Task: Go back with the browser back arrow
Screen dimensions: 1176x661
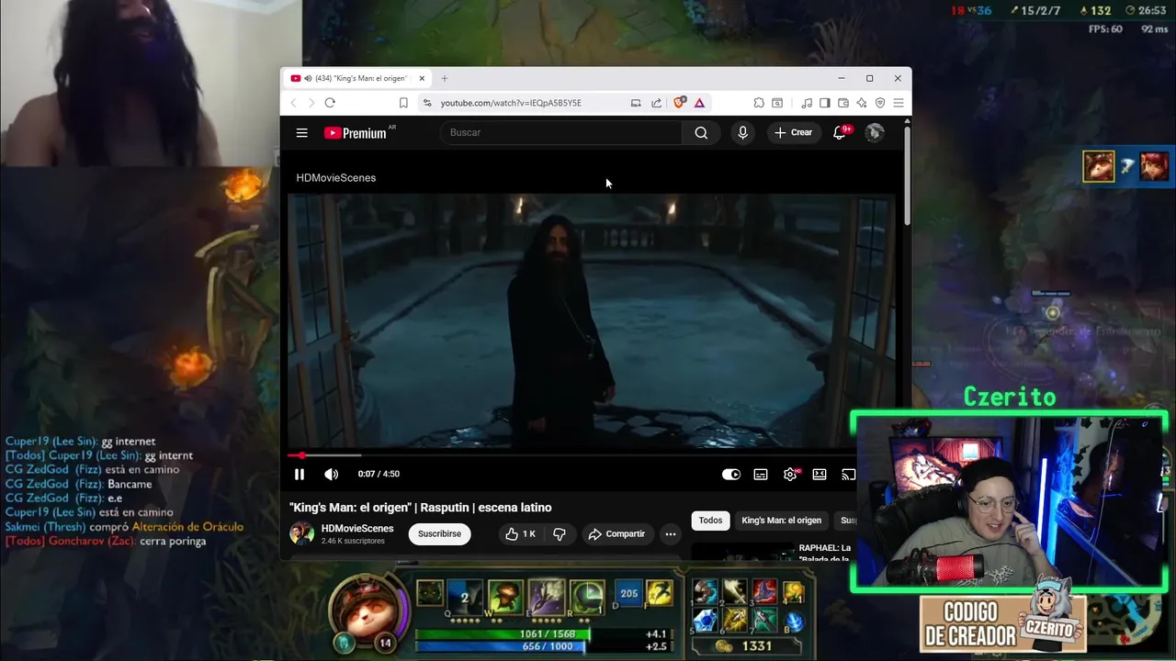Action: [x=294, y=103]
